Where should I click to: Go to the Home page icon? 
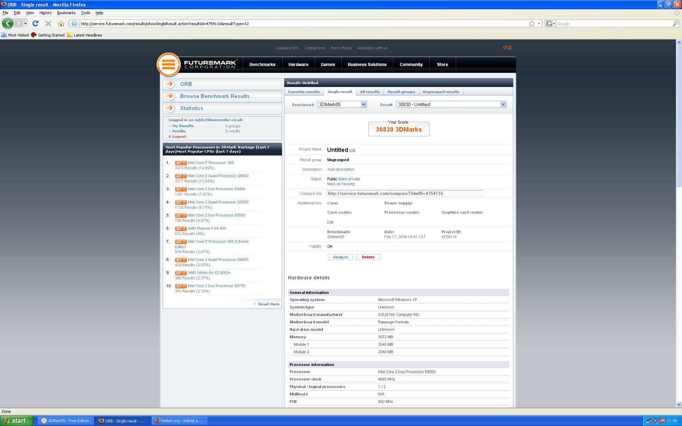tap(61, 23)
